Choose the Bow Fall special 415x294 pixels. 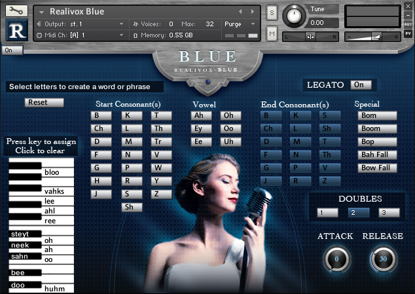coord(377,168)
